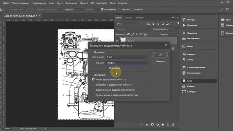Screen dimensions: 233x131
Task: Select Вычитание из выделенной области option
Action: coord(93,90)
